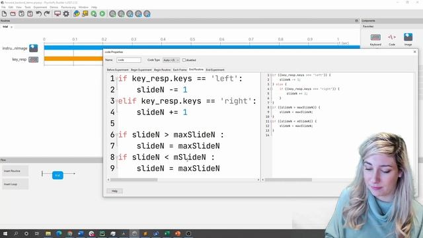Click the JS code horizontal scrollbar
Viewport: 423px width, 238px height.
click(x=288, y=180)
